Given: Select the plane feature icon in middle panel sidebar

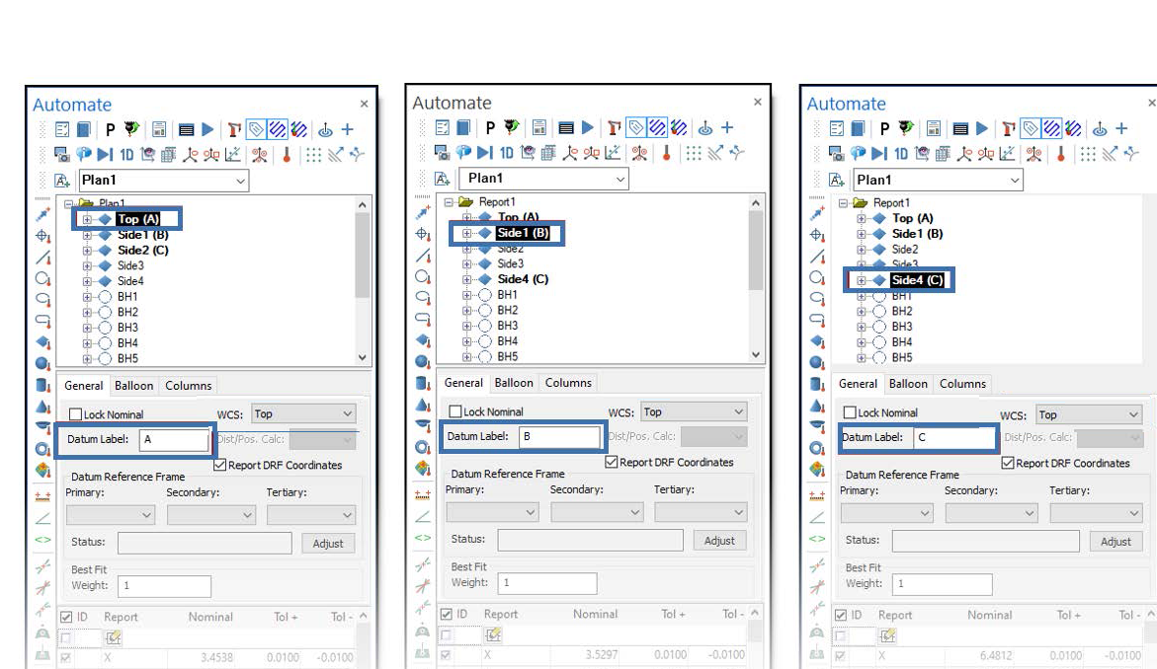Looking at the screenshot, I should pyautogui.click(x=423, y=340).
